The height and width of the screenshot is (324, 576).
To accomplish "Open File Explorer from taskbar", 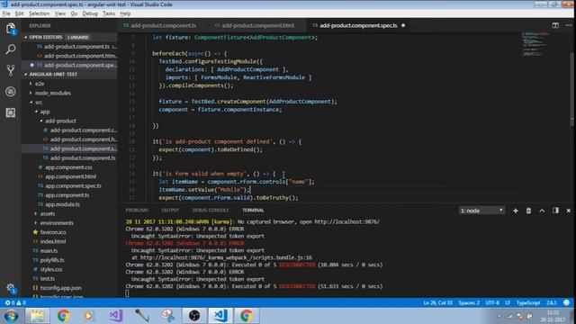I will (x=37, y=316).
